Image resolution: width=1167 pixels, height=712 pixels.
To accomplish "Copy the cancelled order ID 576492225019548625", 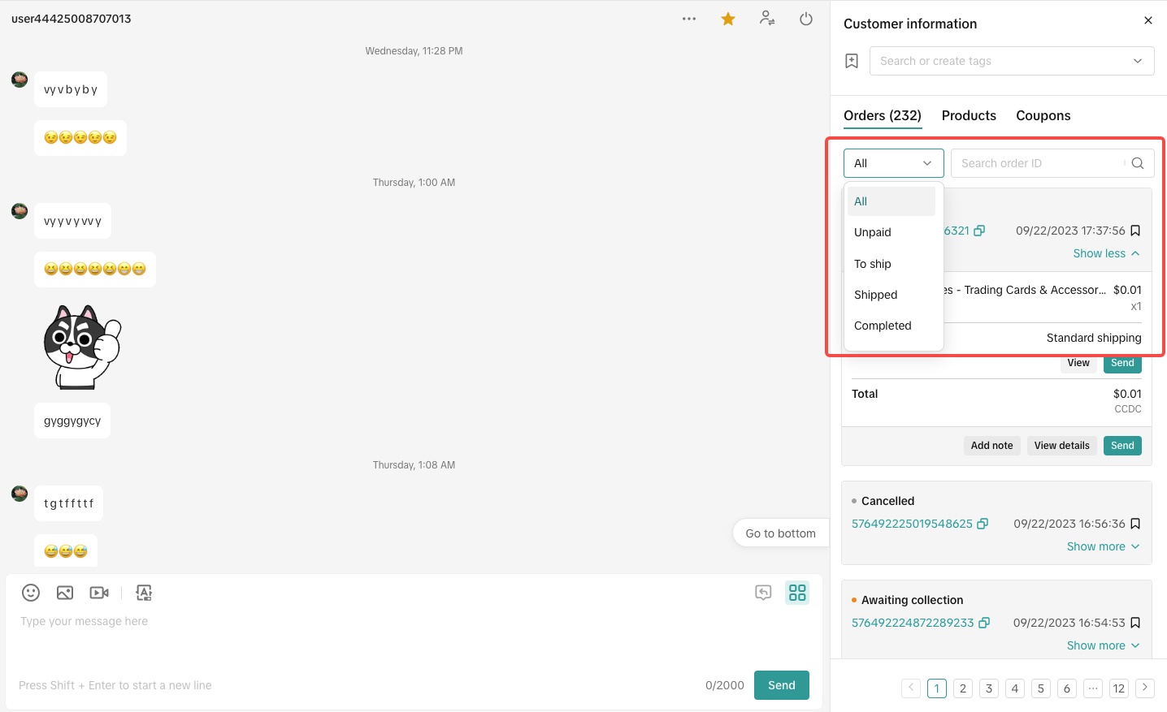I will point(983,524).
